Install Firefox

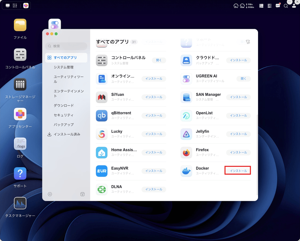[x=238, y=153]
